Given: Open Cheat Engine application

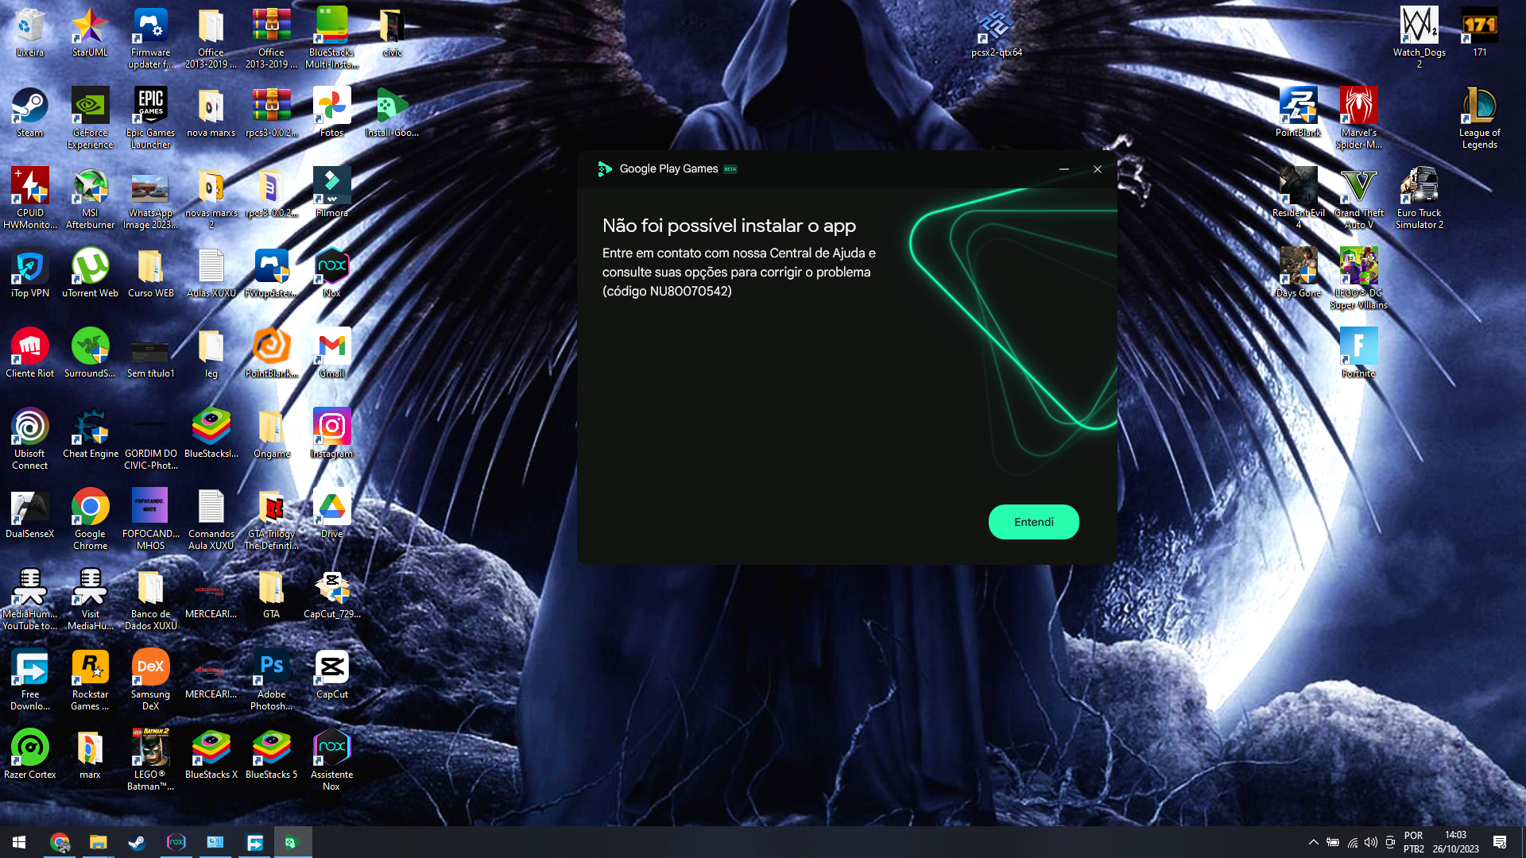Looking at the screenshot, I should tap(90, 433).
